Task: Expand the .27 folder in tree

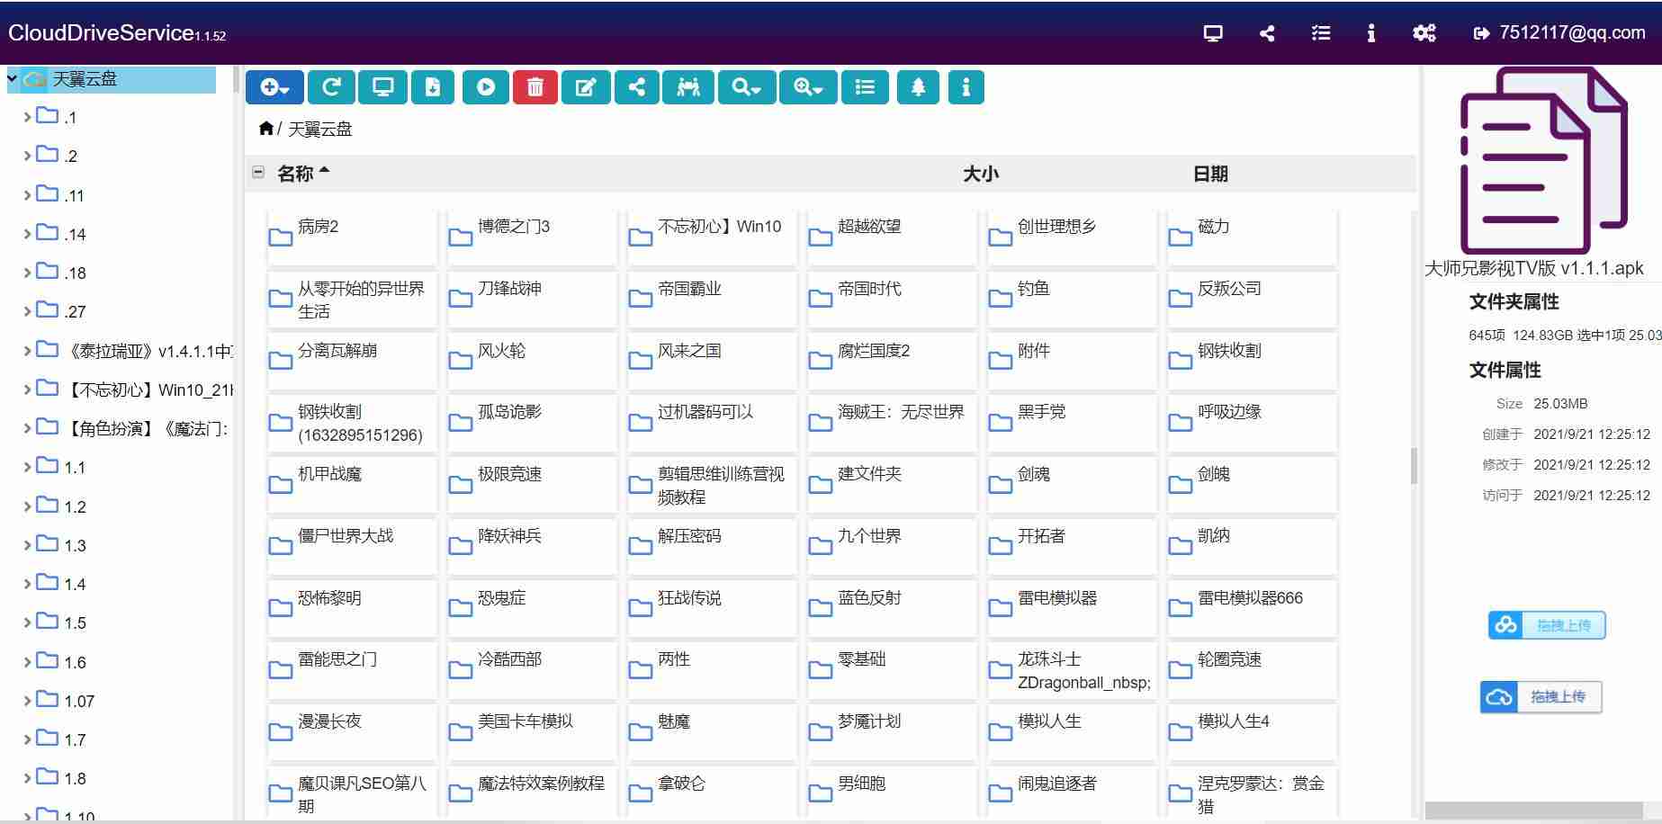Action: tap(27, 311)
